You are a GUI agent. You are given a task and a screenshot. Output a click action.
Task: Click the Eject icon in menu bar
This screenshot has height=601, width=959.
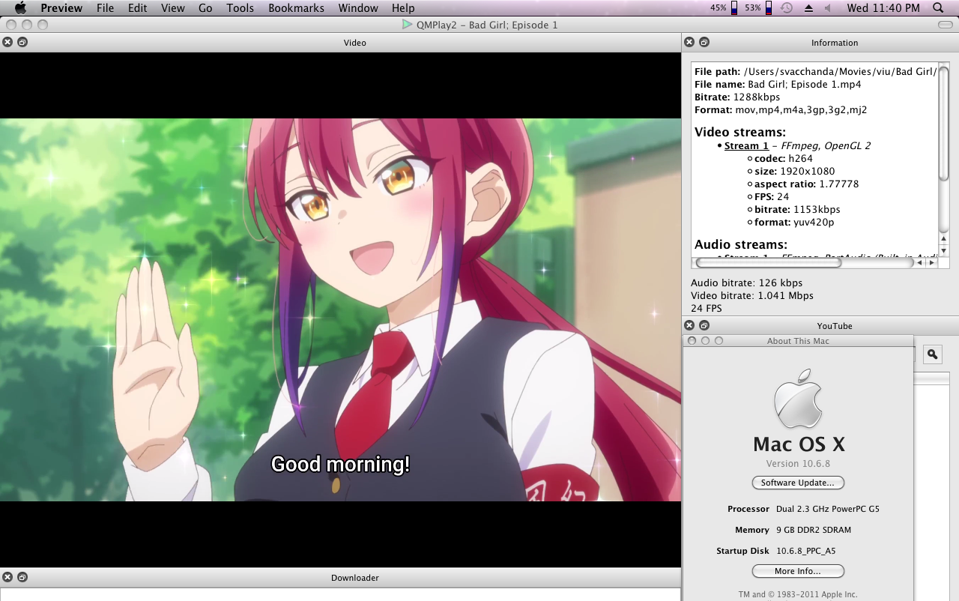tap(808, 8)
